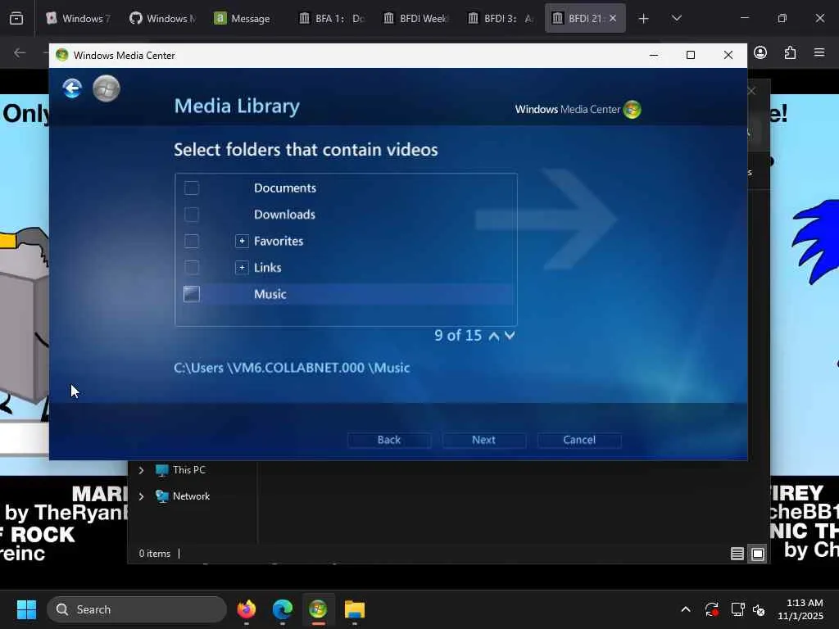Open the list all tabs dropdown
The image size is (839, 629).
pos(676,18)
